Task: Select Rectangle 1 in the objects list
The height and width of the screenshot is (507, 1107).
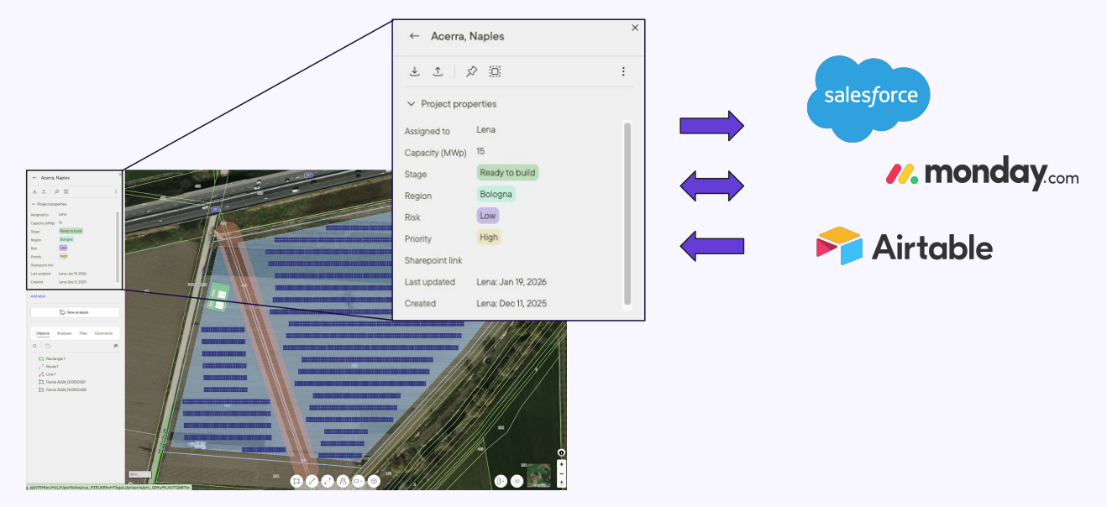Action: coord(55,359)
